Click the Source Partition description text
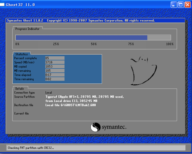 (x=84, y=98)
